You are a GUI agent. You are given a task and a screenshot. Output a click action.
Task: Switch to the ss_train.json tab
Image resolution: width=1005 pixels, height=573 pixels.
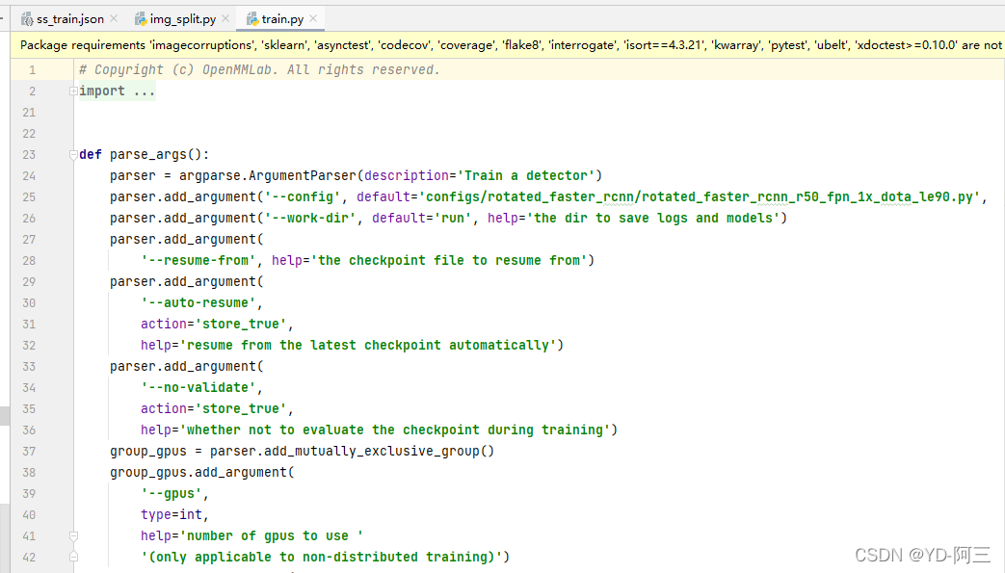pos(70,19)
